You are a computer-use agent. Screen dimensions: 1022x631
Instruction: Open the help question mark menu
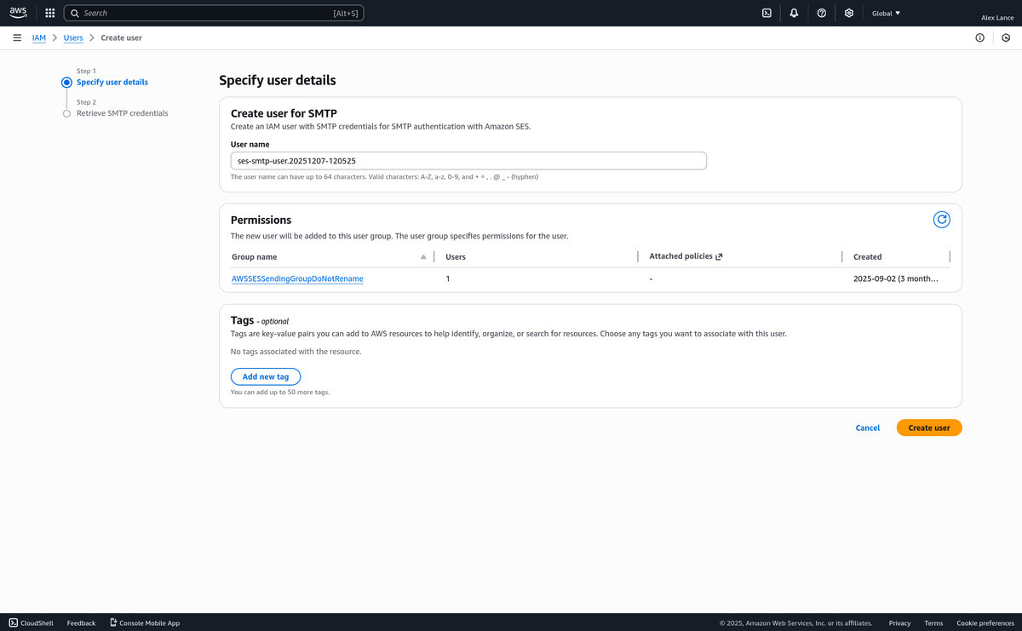tap(821, 13)
